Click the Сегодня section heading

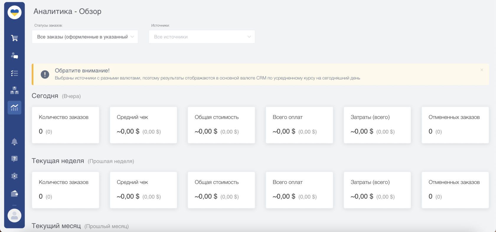[45, 96]
